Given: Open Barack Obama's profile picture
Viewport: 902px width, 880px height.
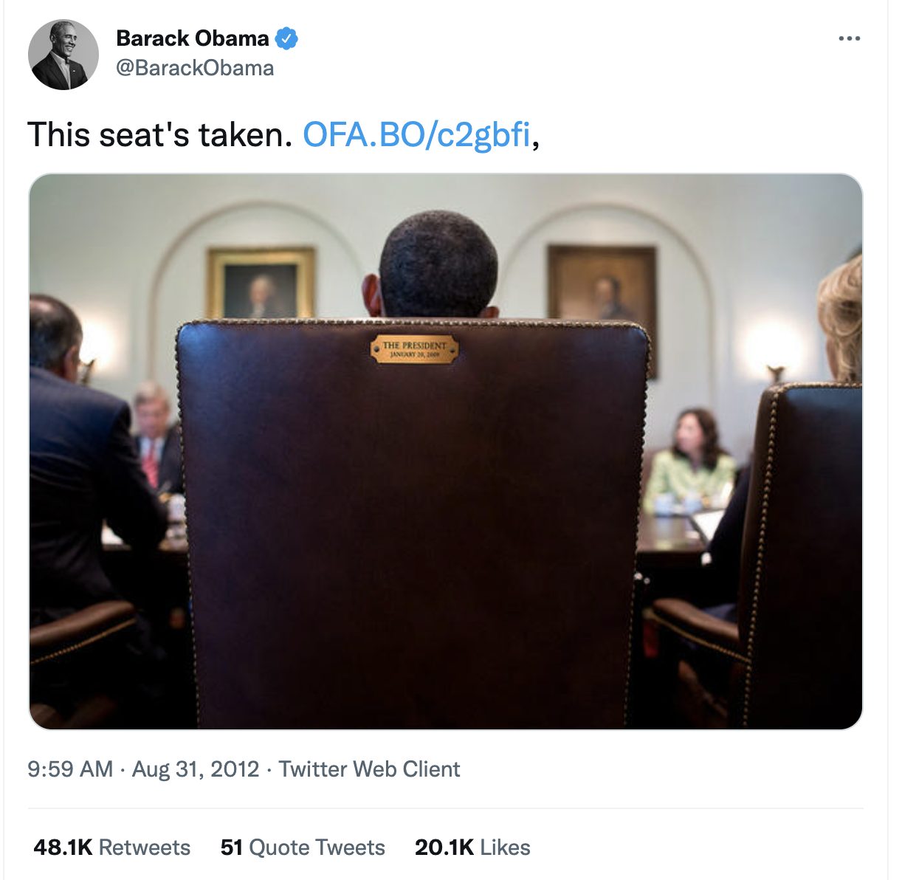Looking at the screenshot, I should [63, 55].
